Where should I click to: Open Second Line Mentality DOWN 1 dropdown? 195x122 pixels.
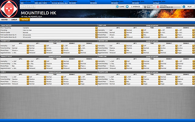tap(176, 46)
